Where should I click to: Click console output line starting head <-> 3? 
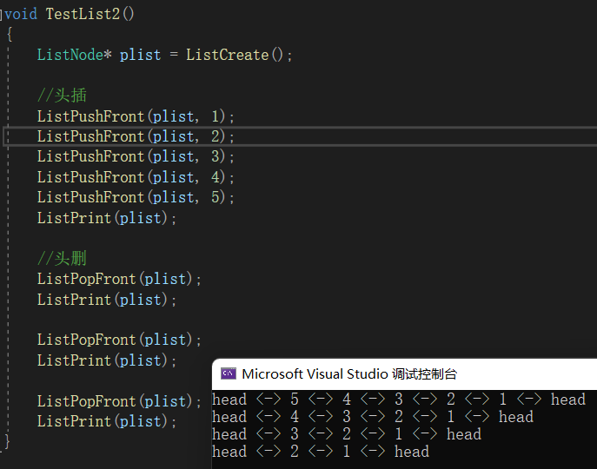point(347,434)
